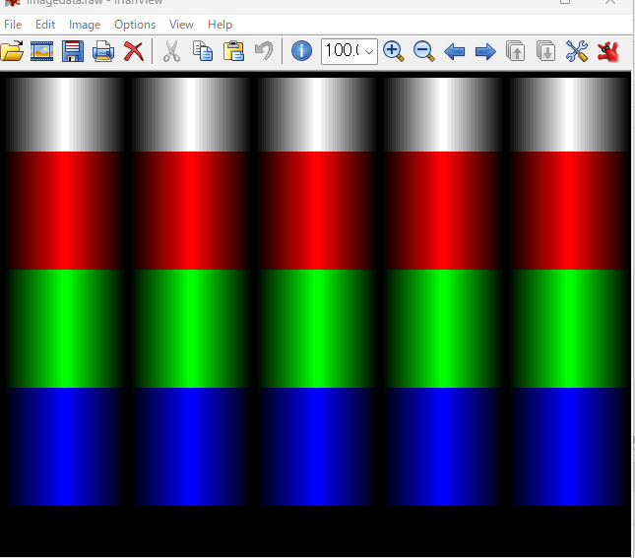Click the blue Image Information icon
Image resolution: width=635 pixels, height=558 pixels.
coord(301,51)
